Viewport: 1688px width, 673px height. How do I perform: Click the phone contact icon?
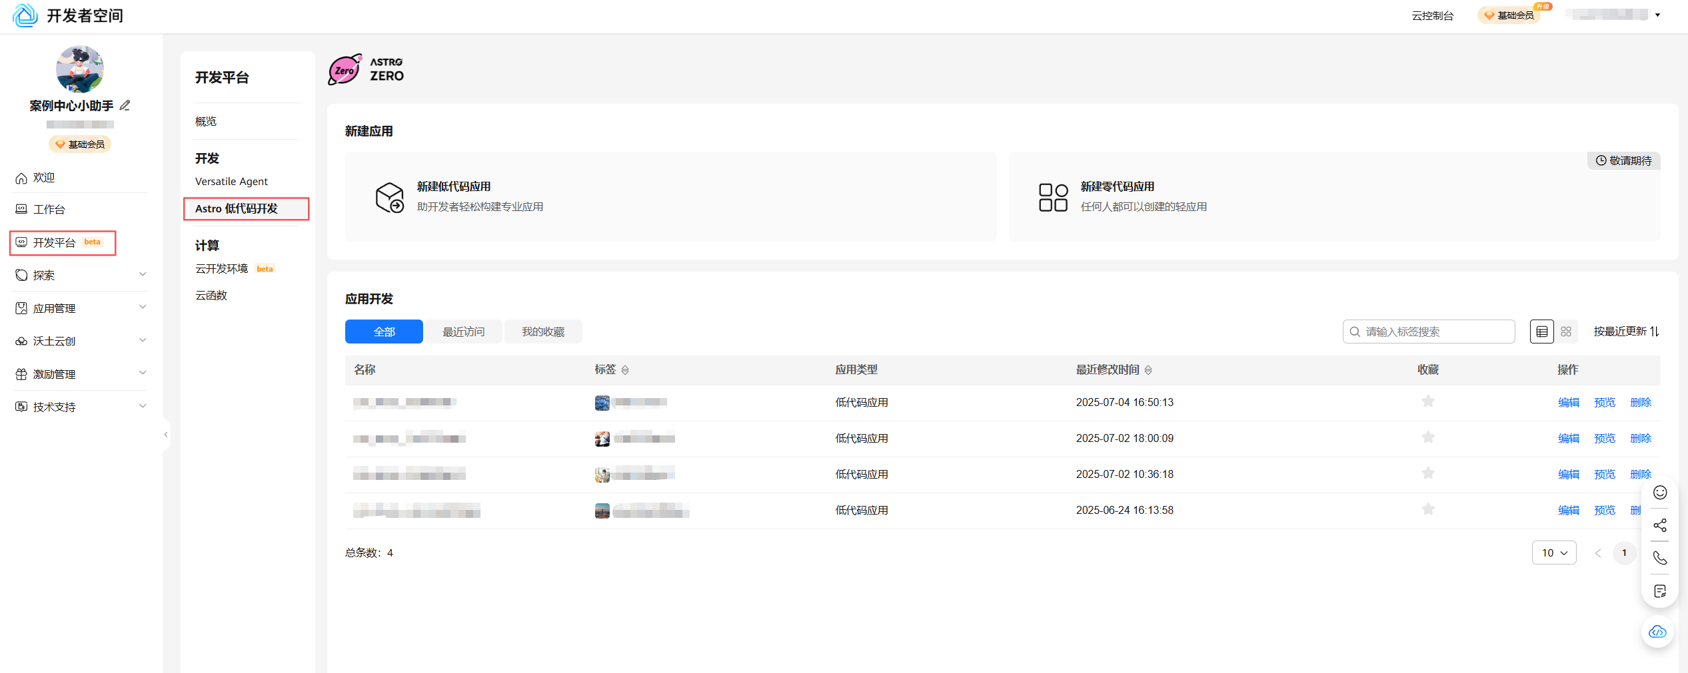1659,558
